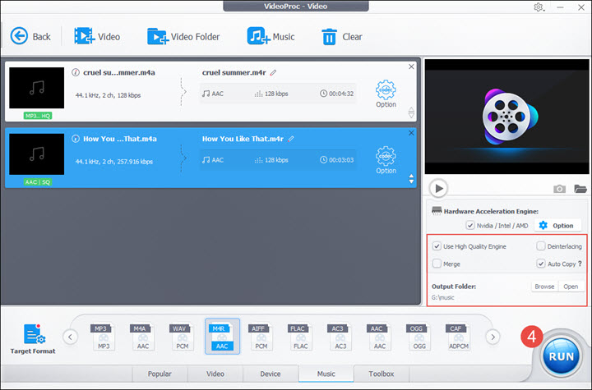Viewport: 592px width, 390px height.
Task: Reorder cruel summer item with up/down arrows
Action: coord(411,112)
